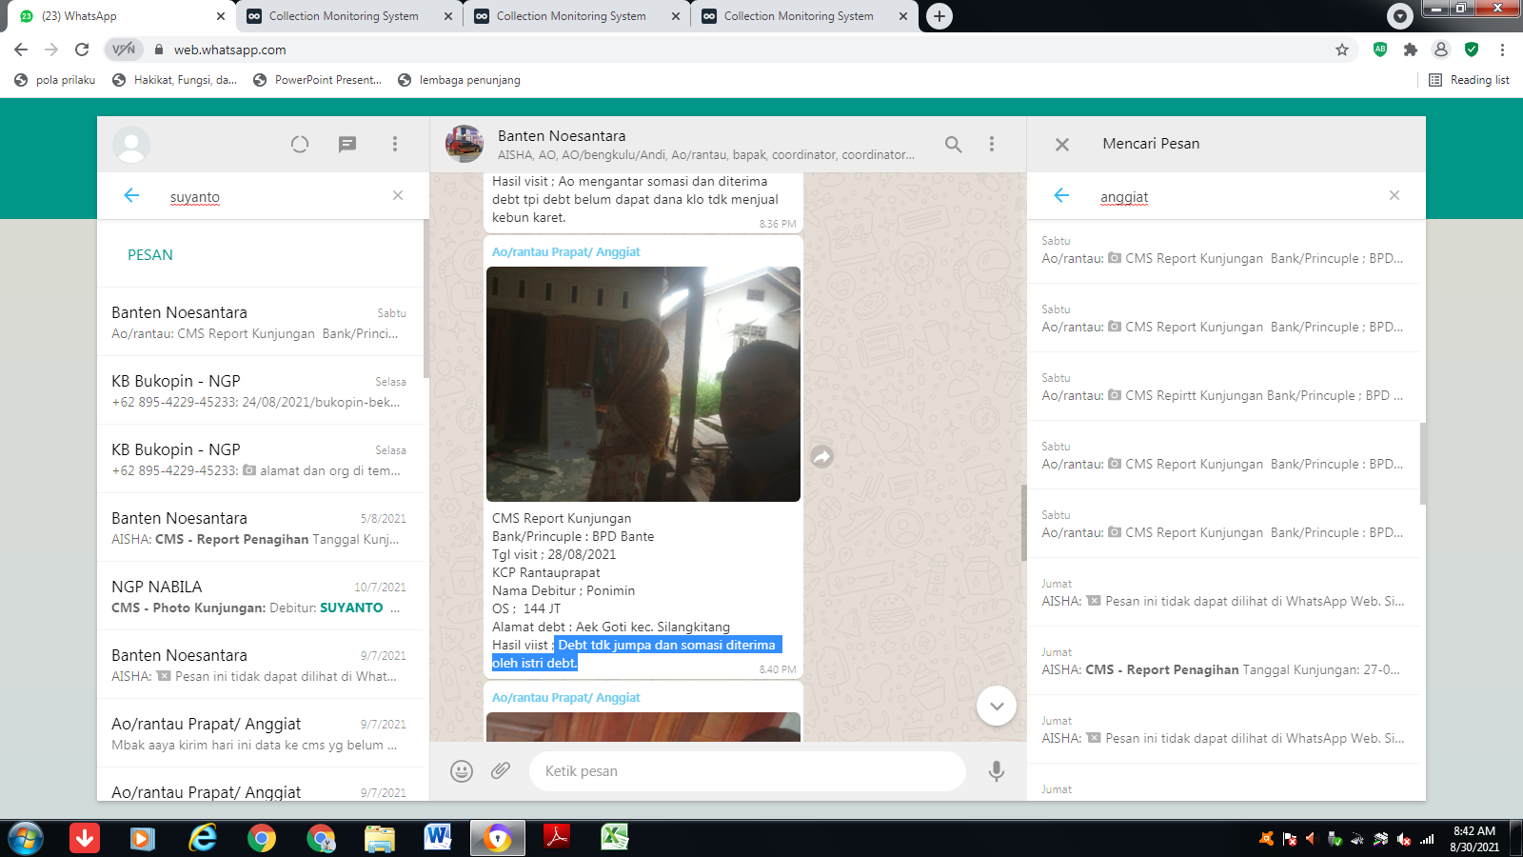1523x857 pixels.
Task: Clear the 'suyanto' search text
Action: point(398,195)
